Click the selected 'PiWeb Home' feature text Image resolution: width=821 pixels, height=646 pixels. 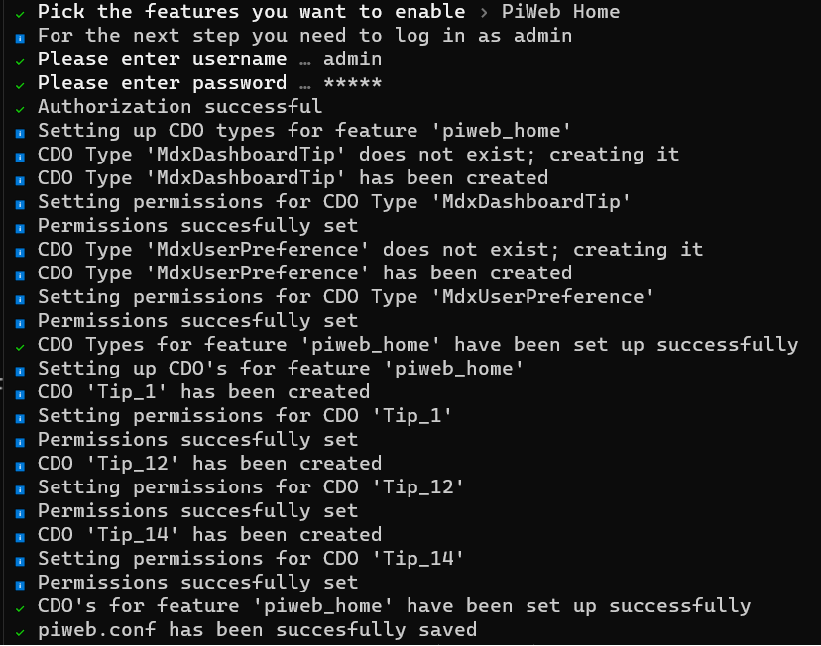coord(560,12)
